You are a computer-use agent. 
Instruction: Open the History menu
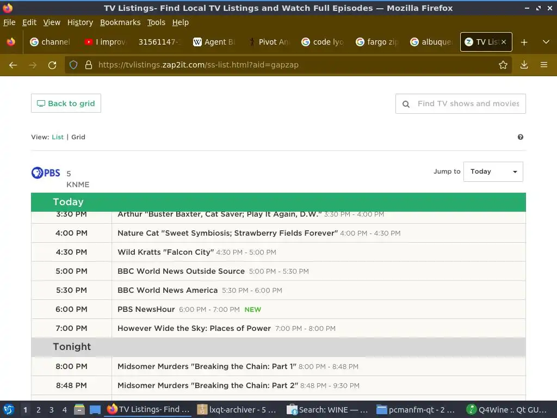pos(80,22)
